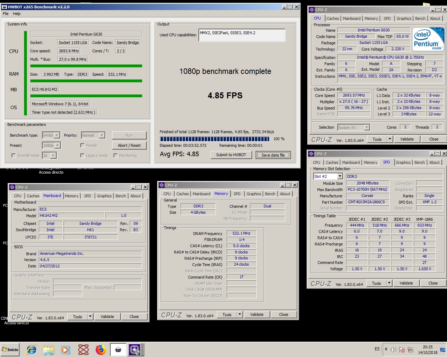Open Windows Explorer folder taskbar icon
The height and width of the screenshot is (357, 447).
click(x=49, y=349)
